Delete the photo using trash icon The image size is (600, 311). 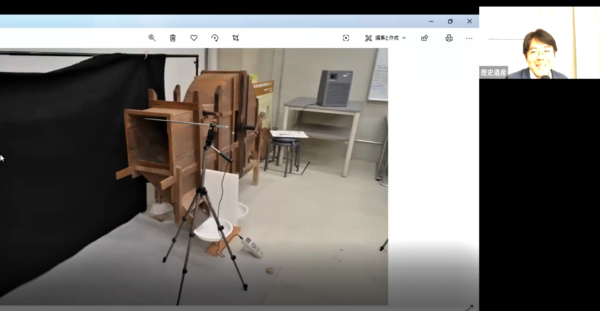(173, 38)
